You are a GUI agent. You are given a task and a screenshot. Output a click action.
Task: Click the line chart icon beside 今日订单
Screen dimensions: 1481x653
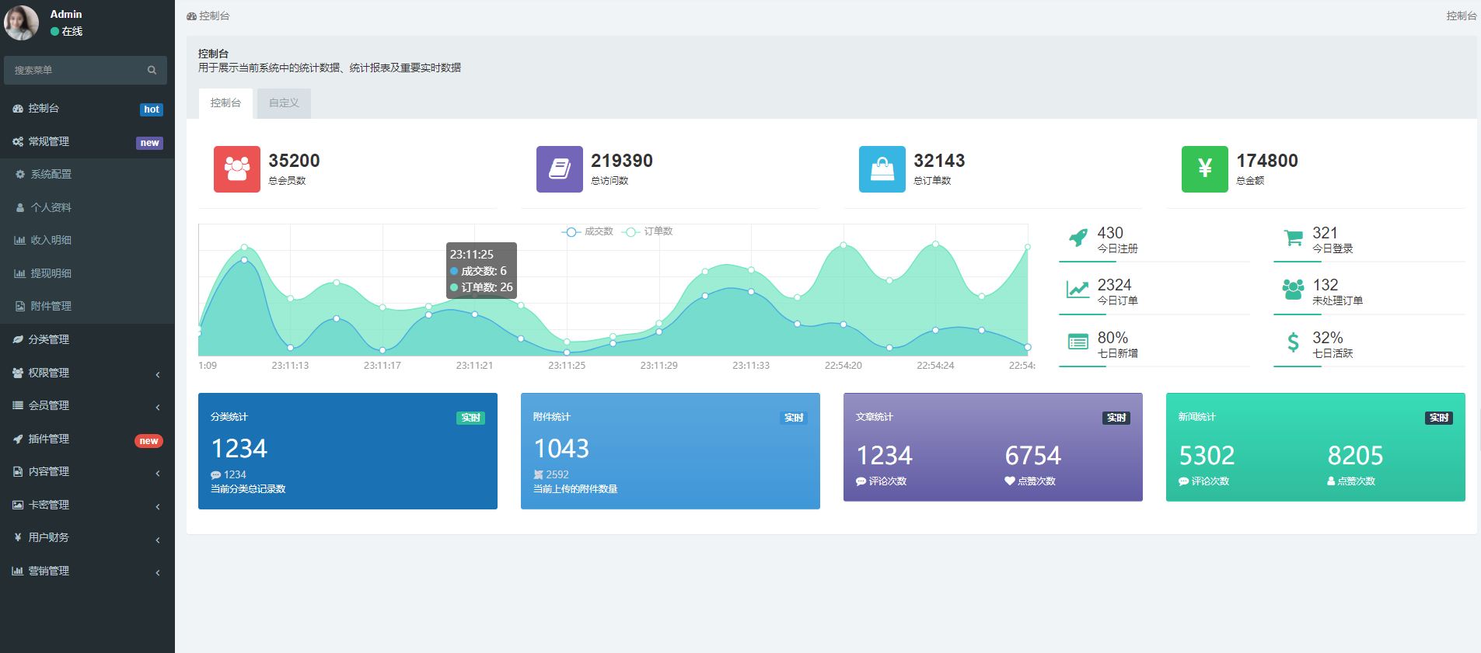[x=1078, y=290]
